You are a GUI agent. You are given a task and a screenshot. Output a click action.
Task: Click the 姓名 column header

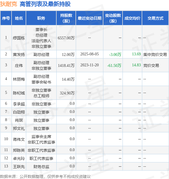click(x=19, y=18)
